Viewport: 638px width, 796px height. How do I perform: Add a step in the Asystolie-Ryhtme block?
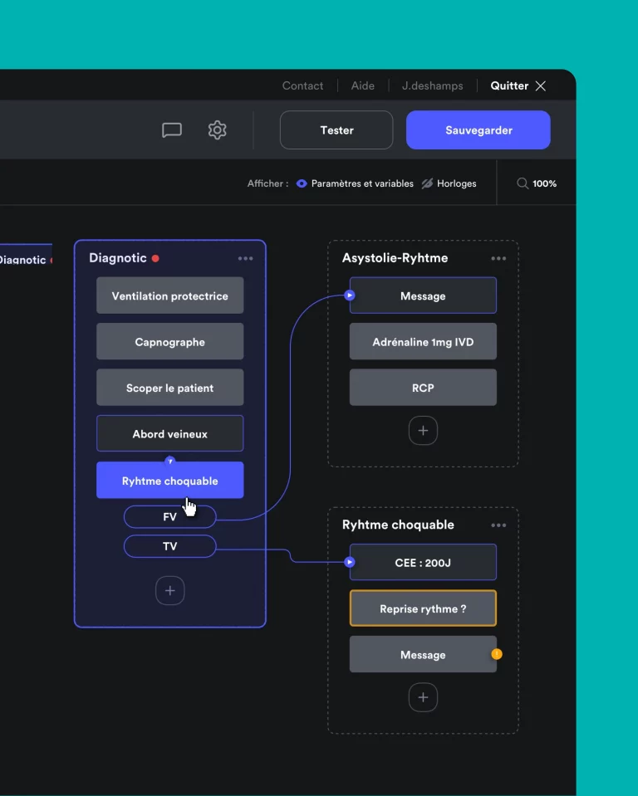coord(423,431)
